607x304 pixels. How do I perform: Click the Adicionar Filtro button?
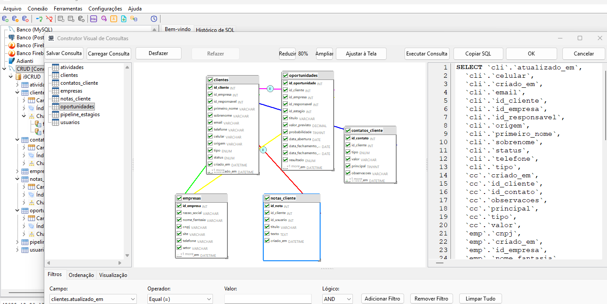pyautogui.click(x=382, y=299)
